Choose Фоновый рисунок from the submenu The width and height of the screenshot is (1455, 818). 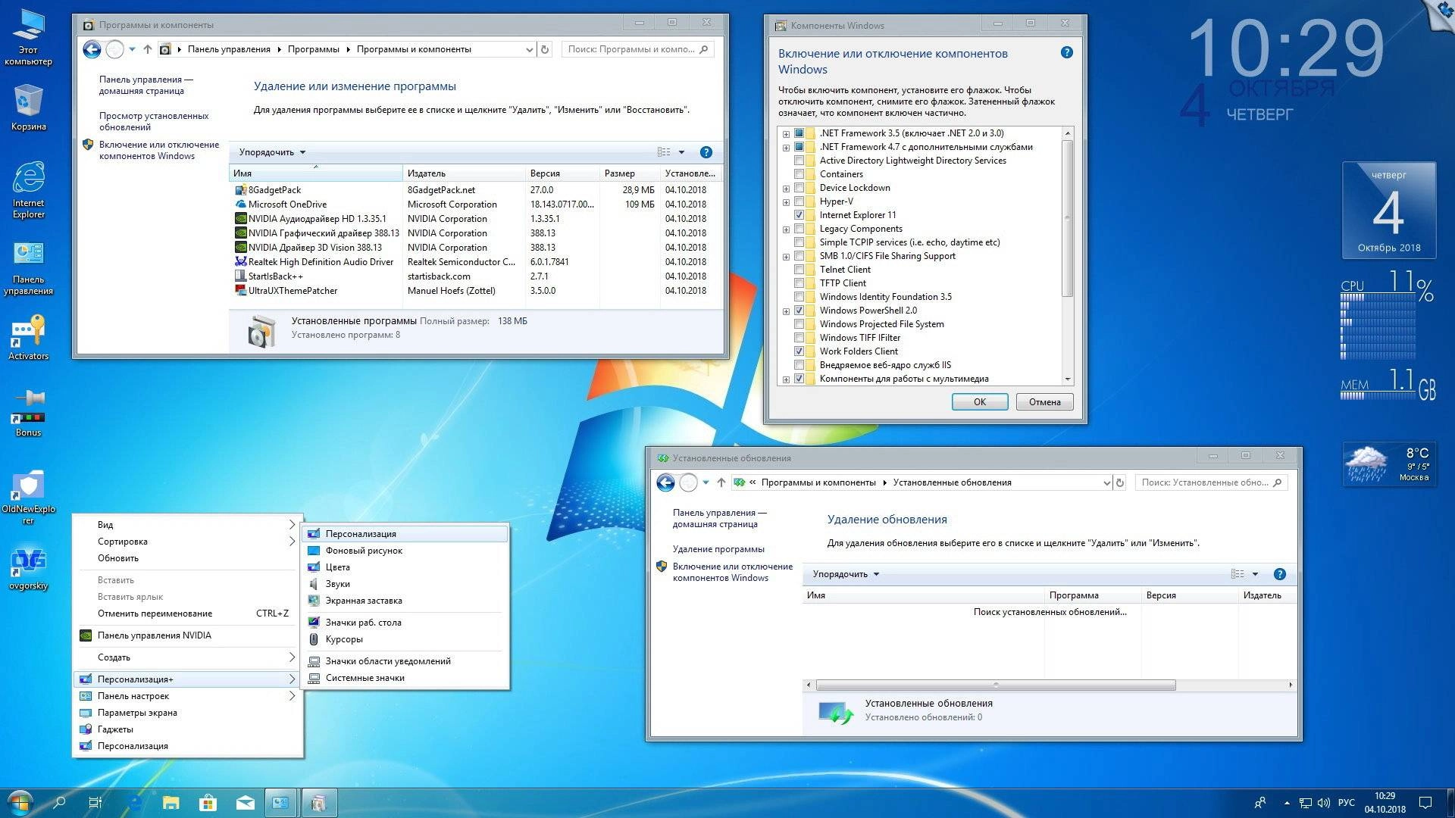pyautogui.click(x=405, y=551)
